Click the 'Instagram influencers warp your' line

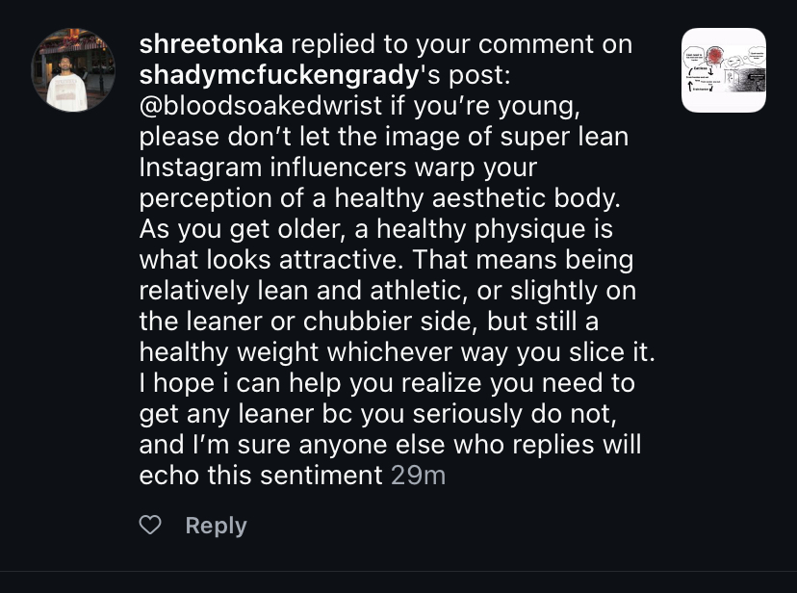coord(338,168)
